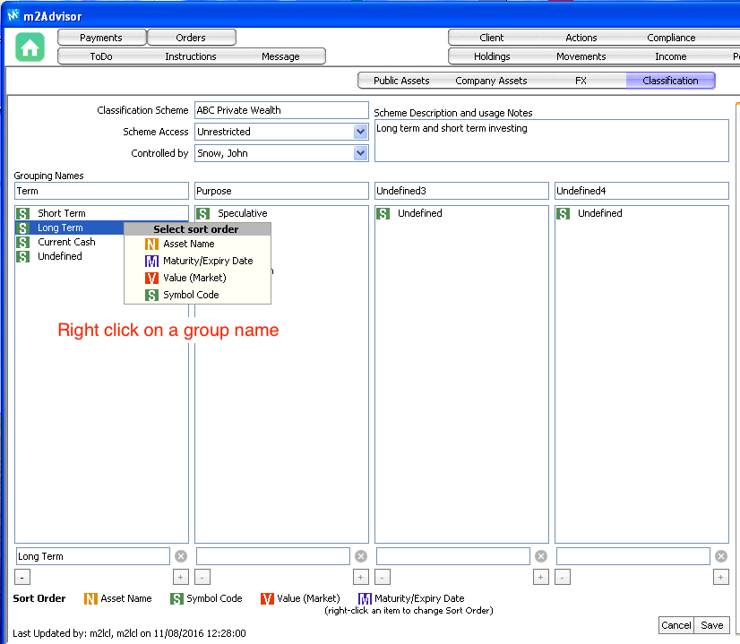Choose Asset Name in sort order menu
This screenshot has width=740, height=644.
[188, 244]
